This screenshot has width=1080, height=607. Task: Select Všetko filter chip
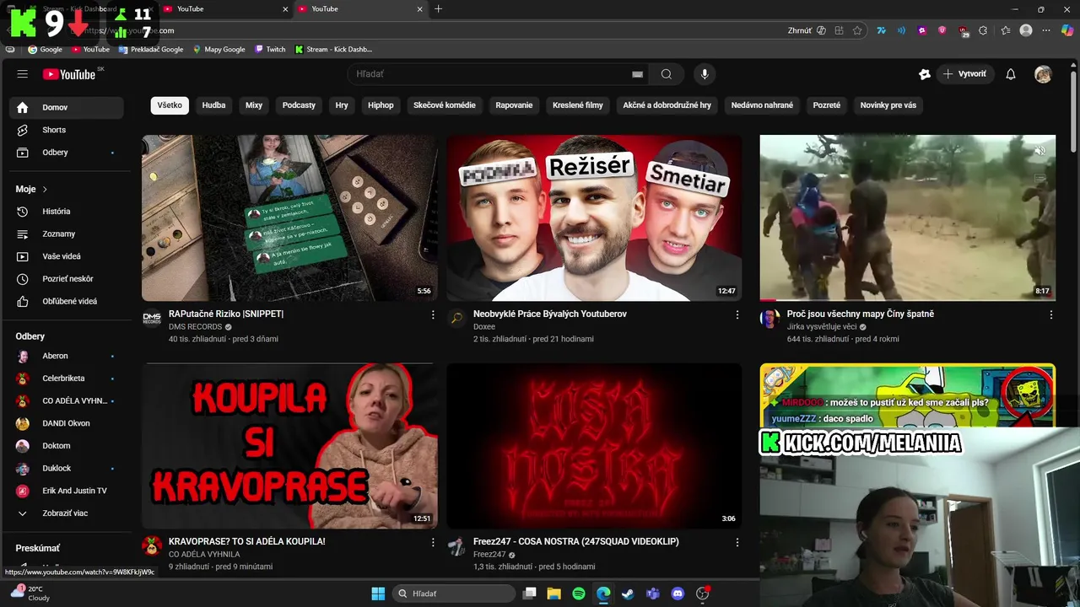point(170,105)
